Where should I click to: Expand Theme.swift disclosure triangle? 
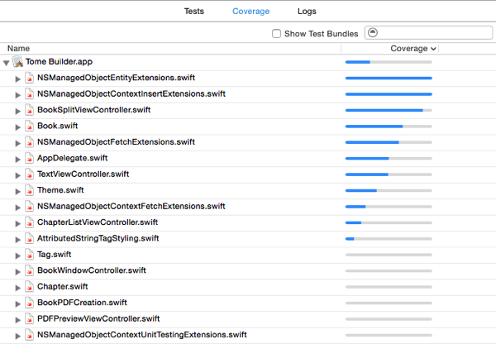point(17,192)
